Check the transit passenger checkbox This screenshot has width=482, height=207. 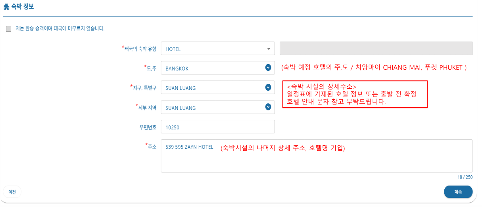9,29
